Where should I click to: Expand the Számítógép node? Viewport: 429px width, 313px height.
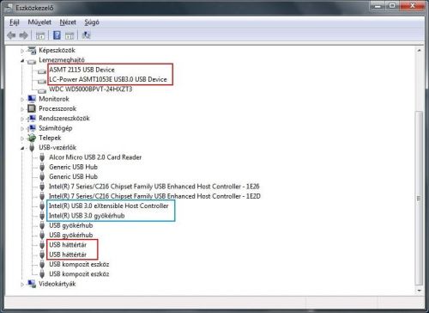click(22, 129)
